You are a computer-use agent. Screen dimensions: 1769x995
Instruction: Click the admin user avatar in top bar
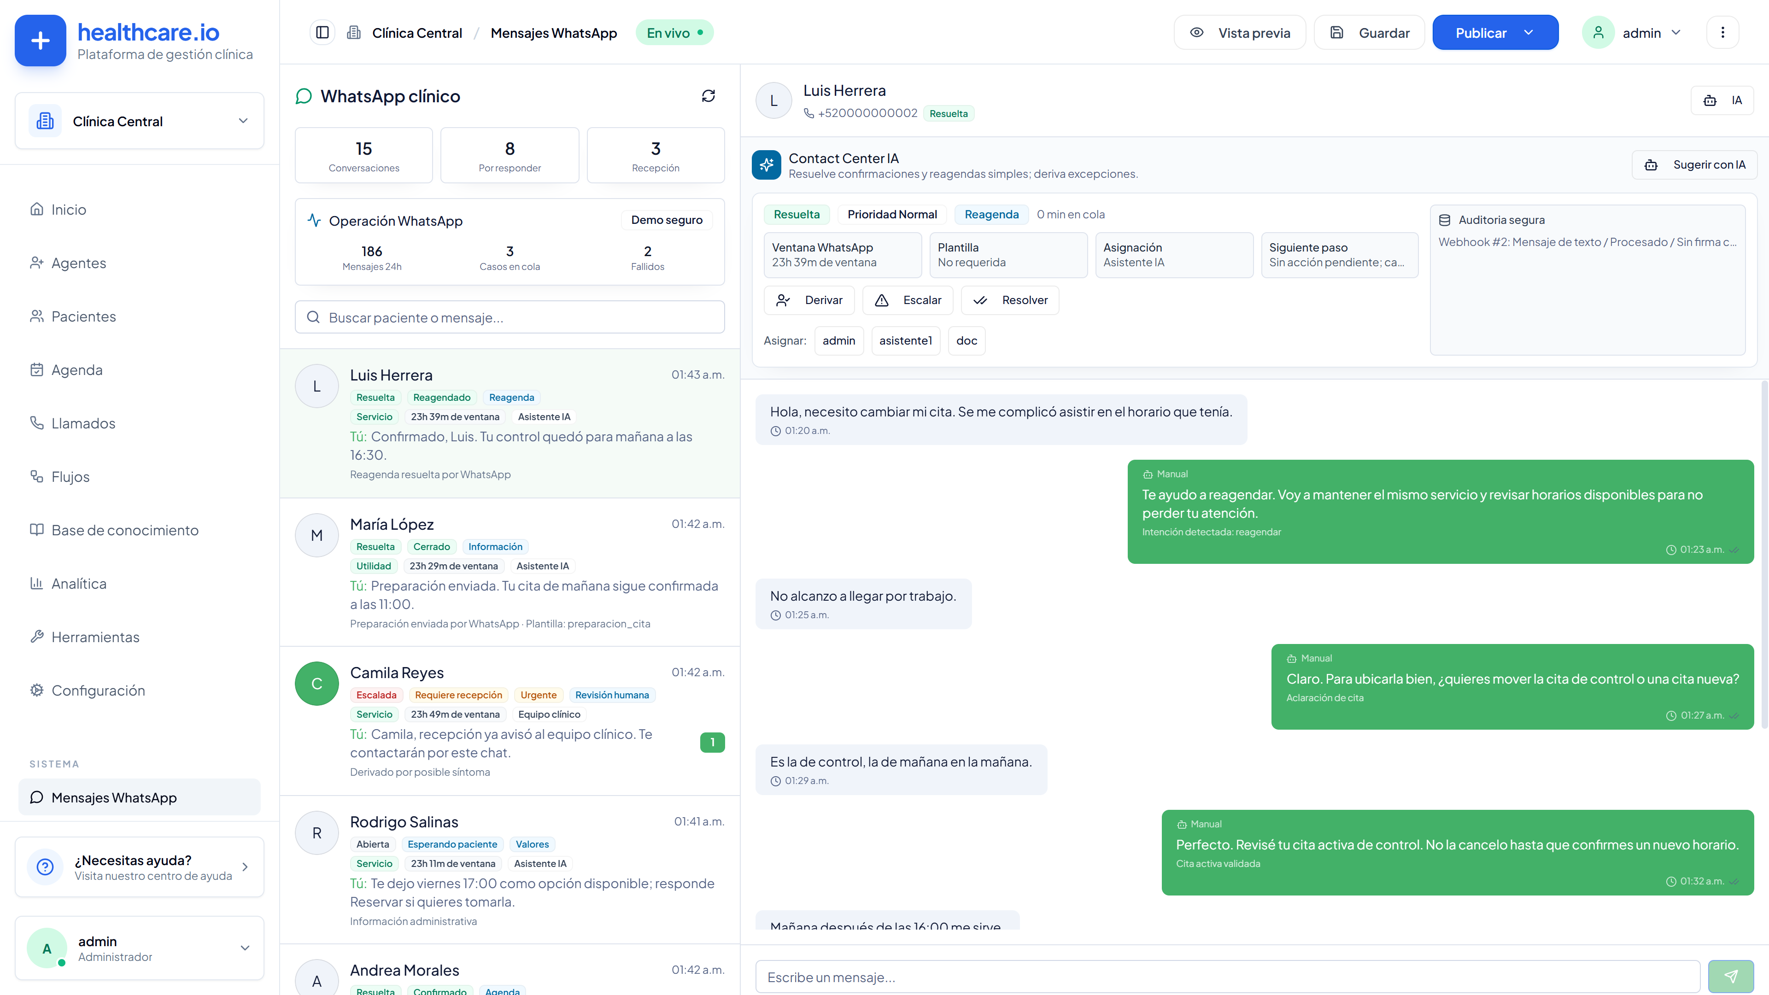point(1598,32)
